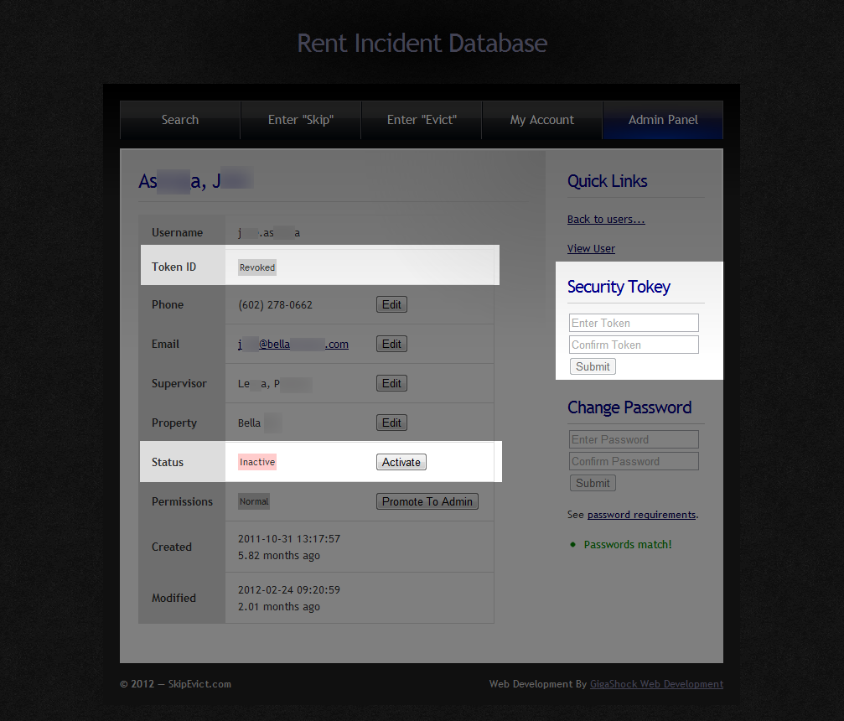
Task: Focus the Enter Password field
Action: [x=634, y=439]
